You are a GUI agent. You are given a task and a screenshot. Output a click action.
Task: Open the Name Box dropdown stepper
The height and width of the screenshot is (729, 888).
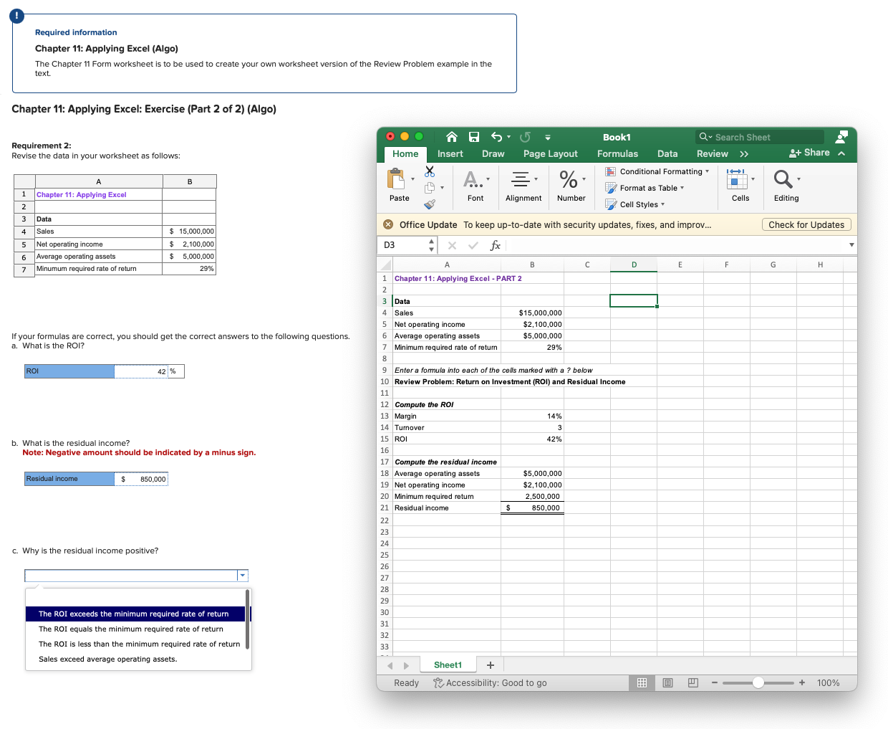point(430,245)
